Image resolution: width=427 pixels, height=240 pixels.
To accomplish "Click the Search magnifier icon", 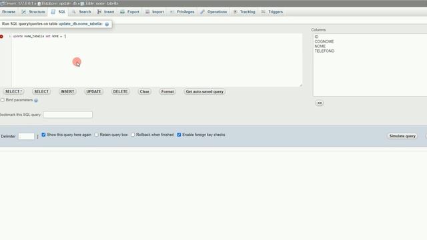I will [x=74, y=12].
